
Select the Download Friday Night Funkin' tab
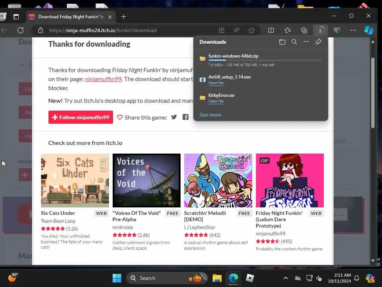pos(71,17)
